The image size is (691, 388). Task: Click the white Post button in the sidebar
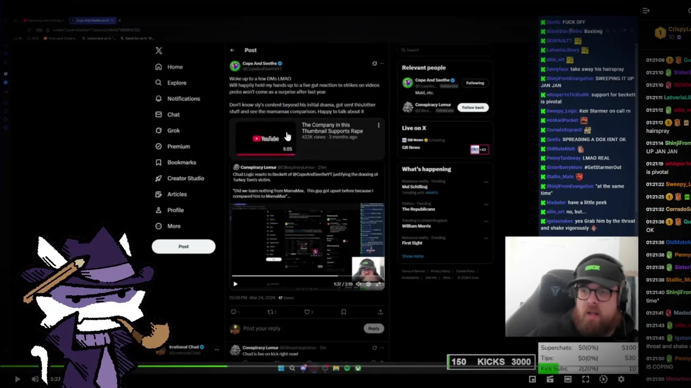pos(184,246)
